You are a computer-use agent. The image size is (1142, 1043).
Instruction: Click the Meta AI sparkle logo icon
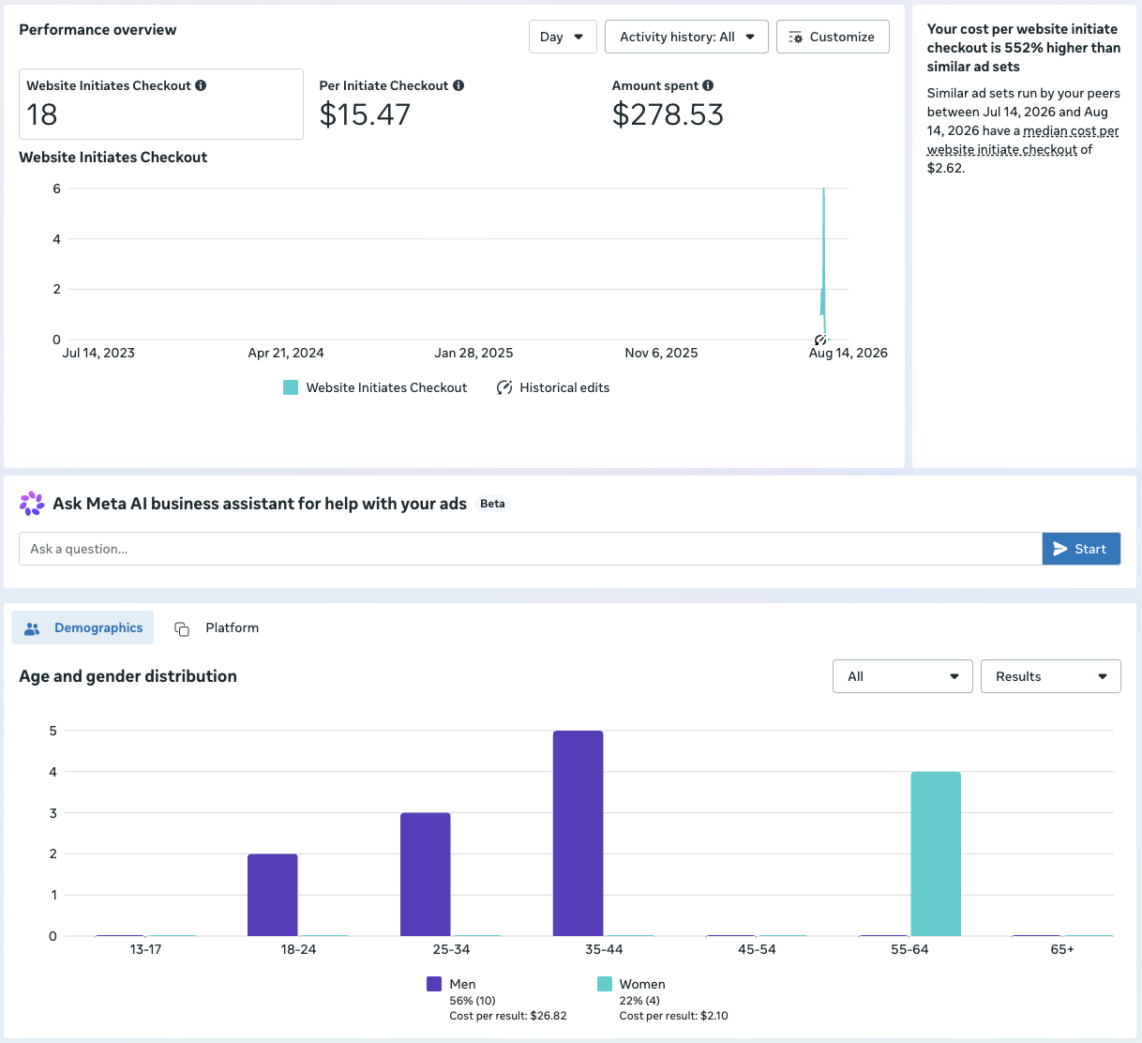[x=32, y=504]
